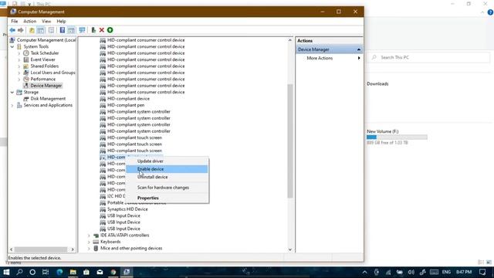Expand the Shared Folders node

point(19,66)
